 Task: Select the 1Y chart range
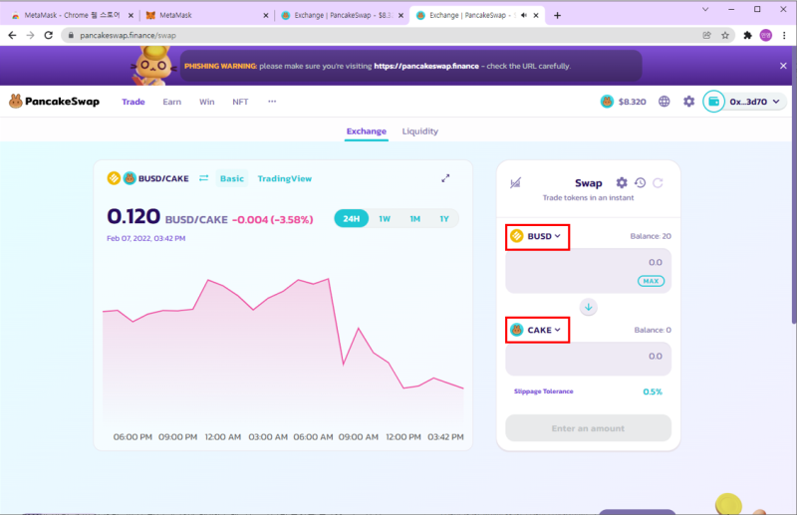point(444,218)
